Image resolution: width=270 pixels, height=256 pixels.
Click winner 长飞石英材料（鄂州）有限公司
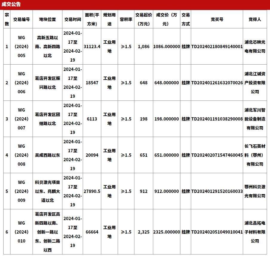255,155
